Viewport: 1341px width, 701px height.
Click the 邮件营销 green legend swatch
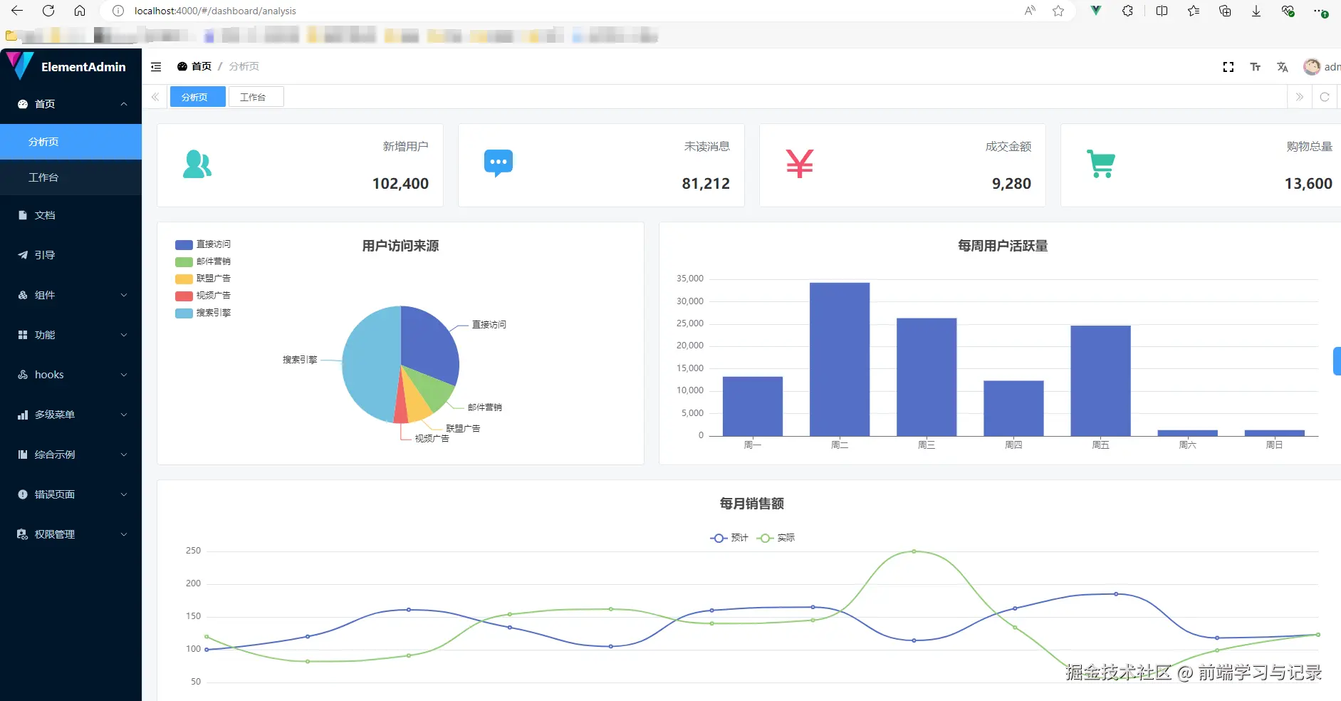184,262
